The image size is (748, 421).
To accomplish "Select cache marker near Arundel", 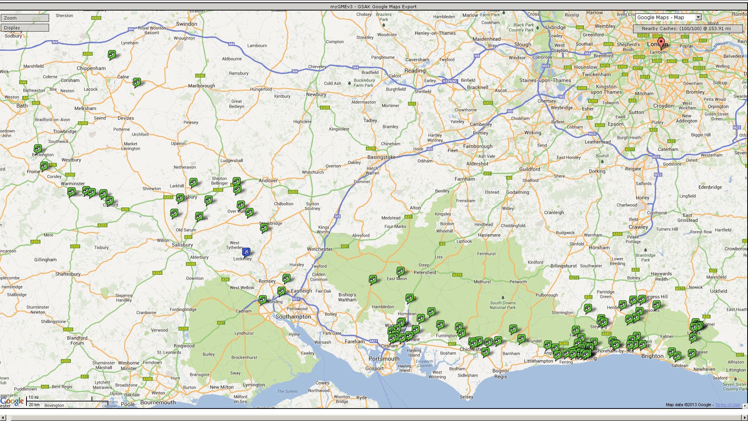I will point(521,338).
